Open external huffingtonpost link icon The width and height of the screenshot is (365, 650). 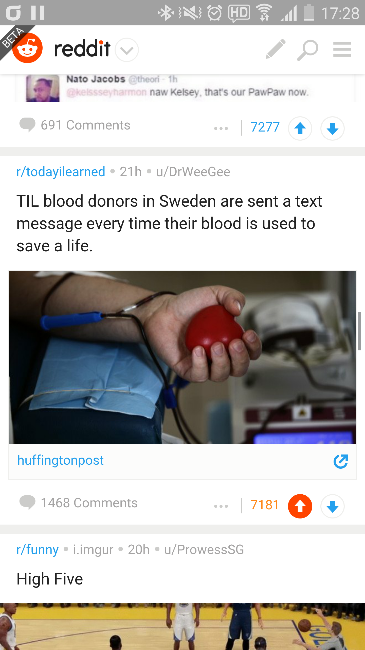click(x=340, y=461)
